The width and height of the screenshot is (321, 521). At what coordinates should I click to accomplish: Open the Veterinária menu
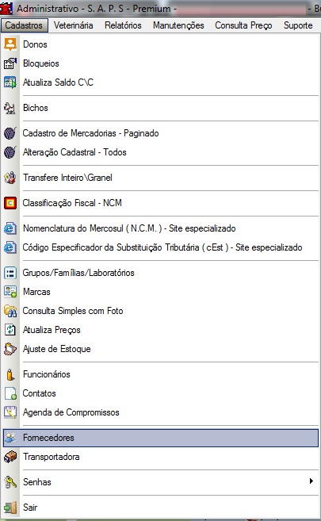(x=74, y=25)
